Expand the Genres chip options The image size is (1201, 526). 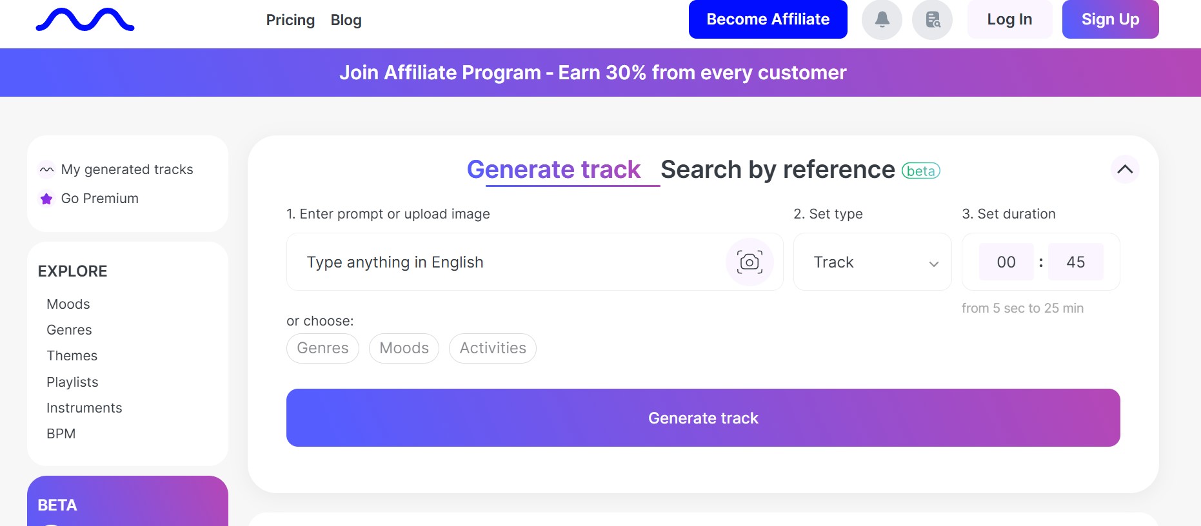(x=323, y=348)
